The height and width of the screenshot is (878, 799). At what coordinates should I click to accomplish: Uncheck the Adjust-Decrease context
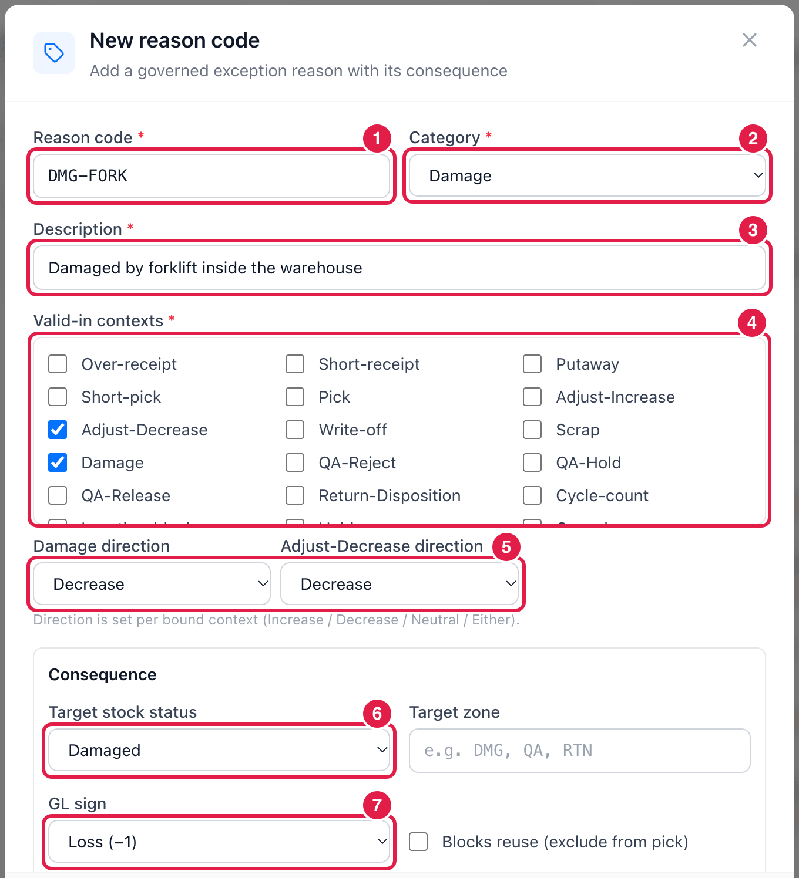tap(58, 430)
